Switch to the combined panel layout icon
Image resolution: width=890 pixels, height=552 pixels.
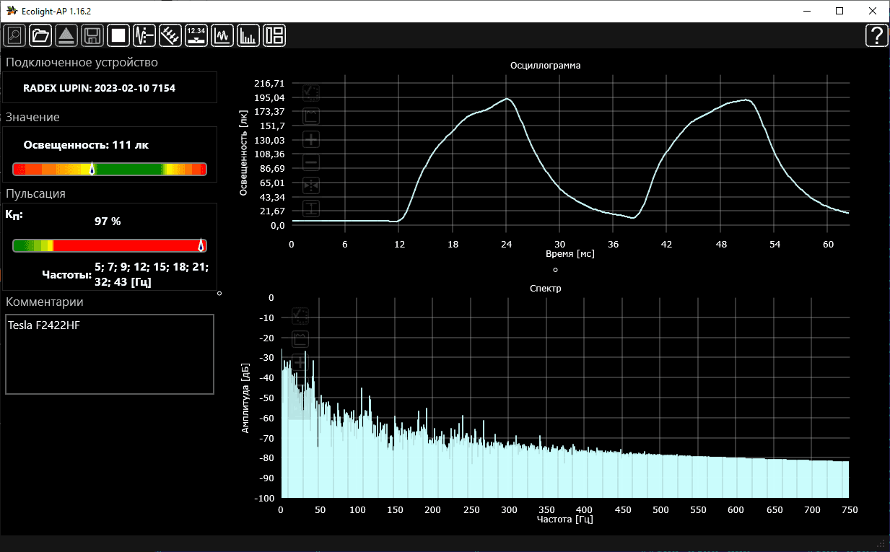click(274, 35)
